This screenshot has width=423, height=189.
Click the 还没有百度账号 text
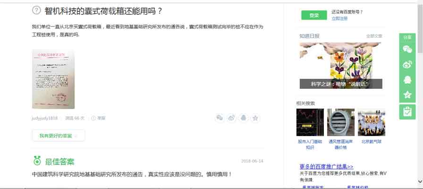tap(347, 12)
